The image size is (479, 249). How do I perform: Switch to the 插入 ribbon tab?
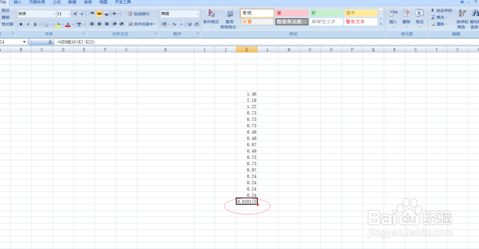18,2
